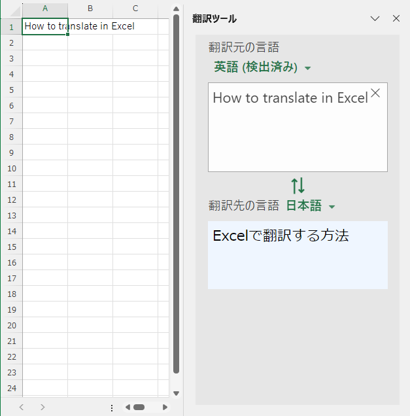Image resolution: width=410 pixels, height=416 pixels.
Task: Click vertical scrollbar up arrow
Action: (x=176, y=9)
